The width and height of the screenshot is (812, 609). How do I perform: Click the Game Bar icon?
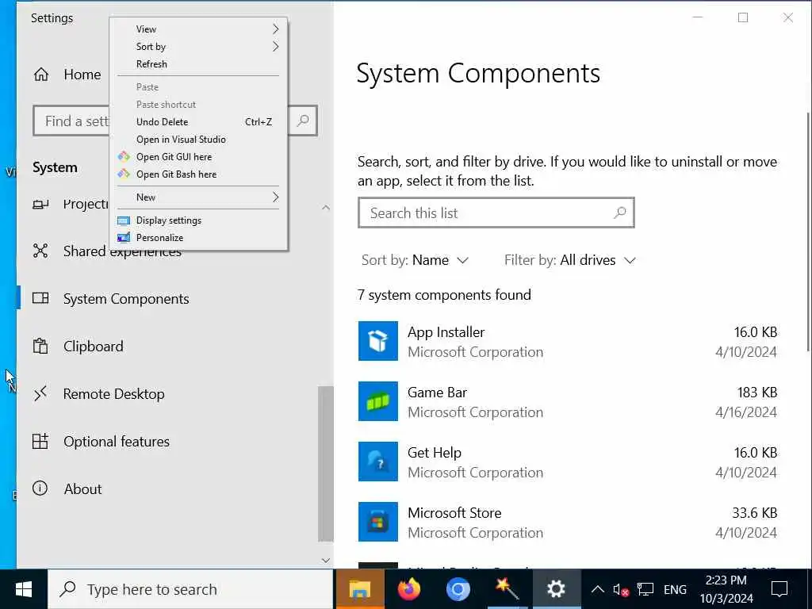coord(378,401)
